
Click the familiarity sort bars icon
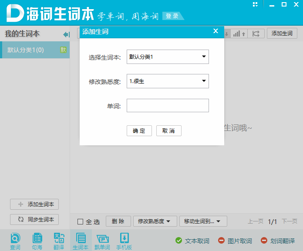pyautogui.click(x=239, y=33)
